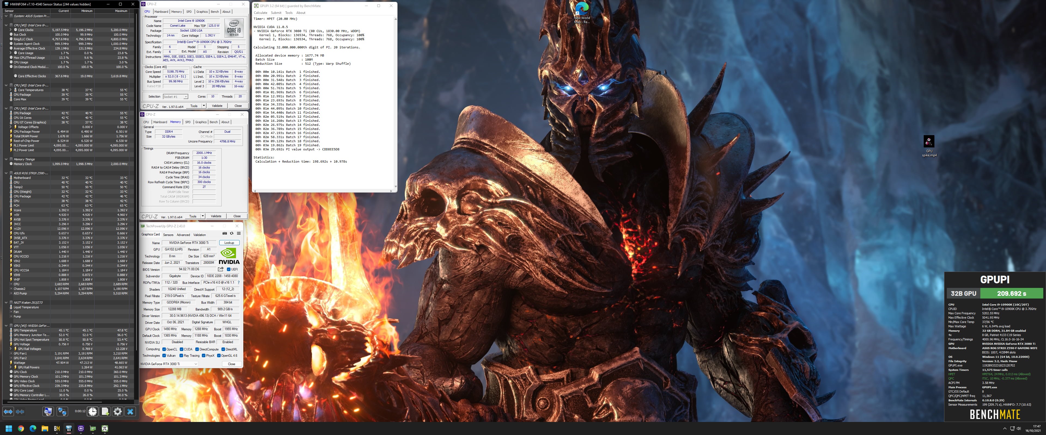Screen dimensions: 1046x435
Task: Open Mainboard tab in top CPU-Z window
Action: click(161, 12)
